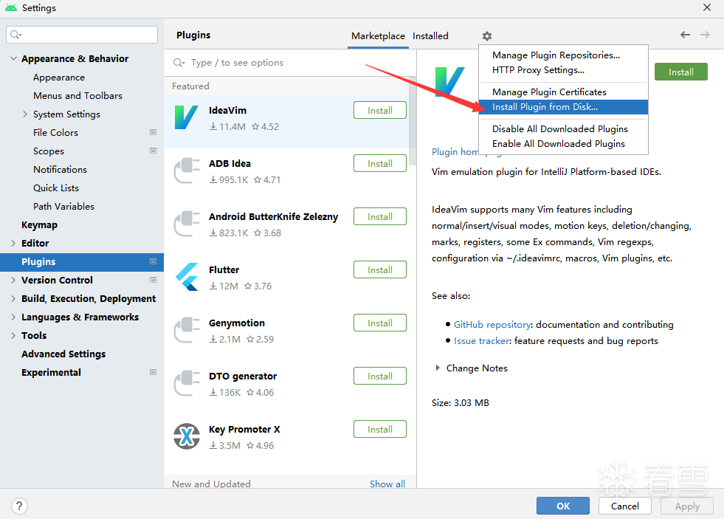This screenshot has height=519, width=724.
Task: Choose Manage Plugin Repositories menu item
Action: (563, 55)
